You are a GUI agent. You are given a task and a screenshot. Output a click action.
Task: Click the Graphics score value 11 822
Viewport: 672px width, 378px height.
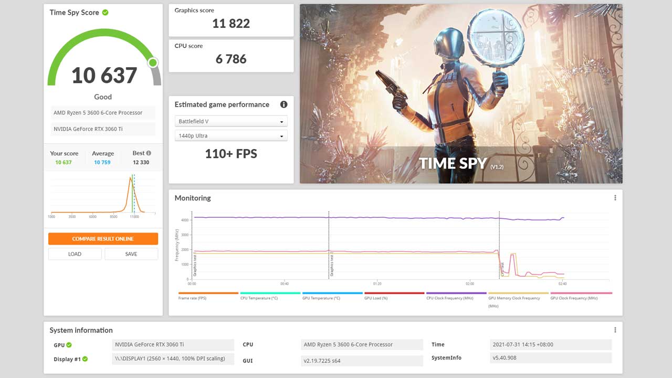(x=231, y=23)
